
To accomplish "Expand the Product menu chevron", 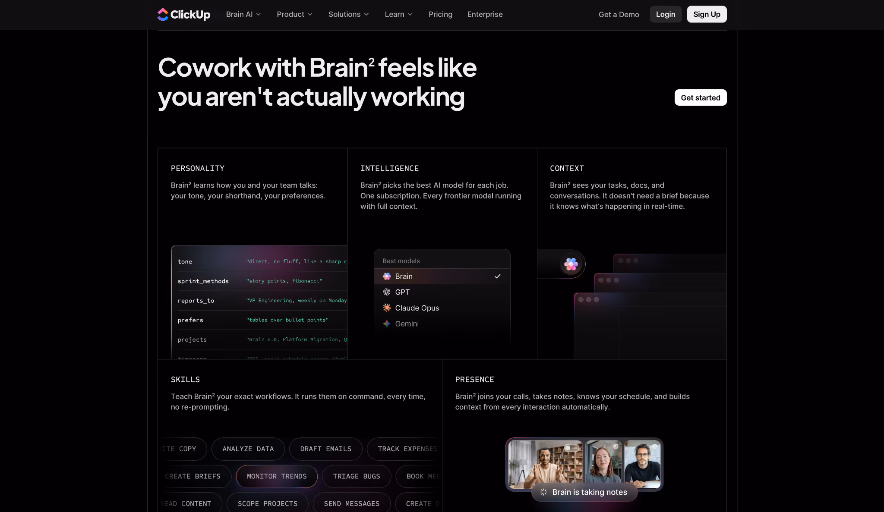I will coord(310,14).
